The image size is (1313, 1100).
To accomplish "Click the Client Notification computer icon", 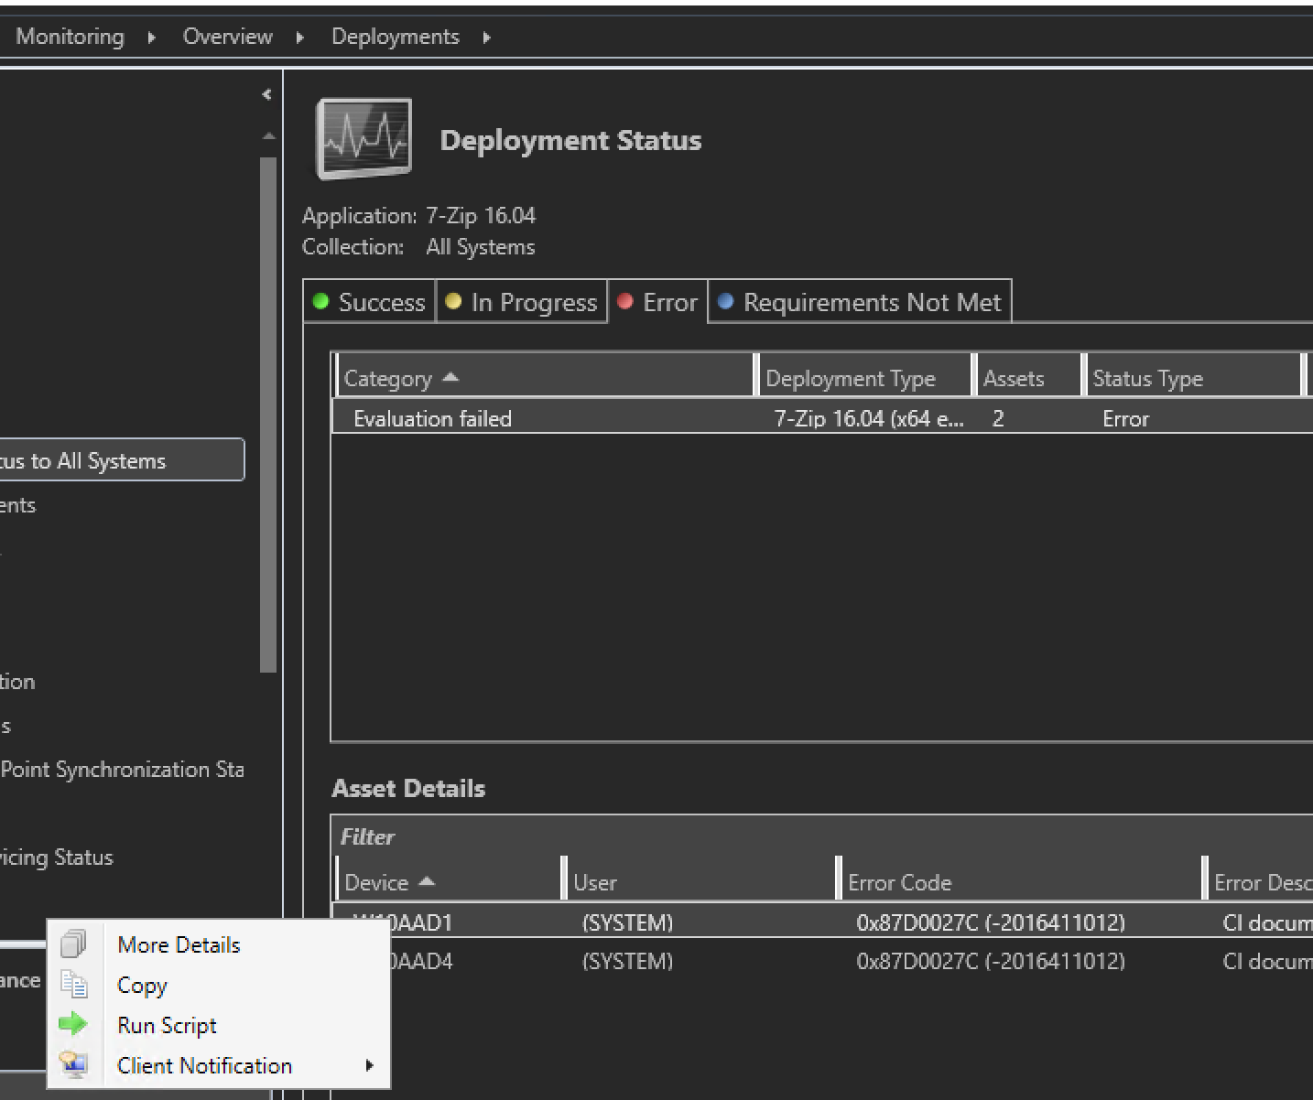I will point(73,1064).
